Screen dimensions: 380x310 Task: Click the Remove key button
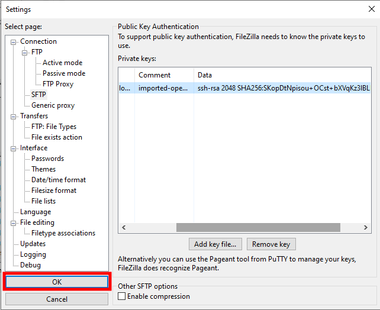point(271,244)
